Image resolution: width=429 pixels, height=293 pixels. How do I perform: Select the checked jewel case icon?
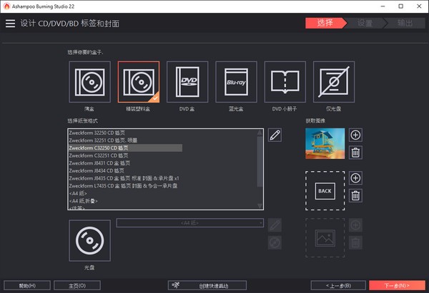(x=139, y=82)
